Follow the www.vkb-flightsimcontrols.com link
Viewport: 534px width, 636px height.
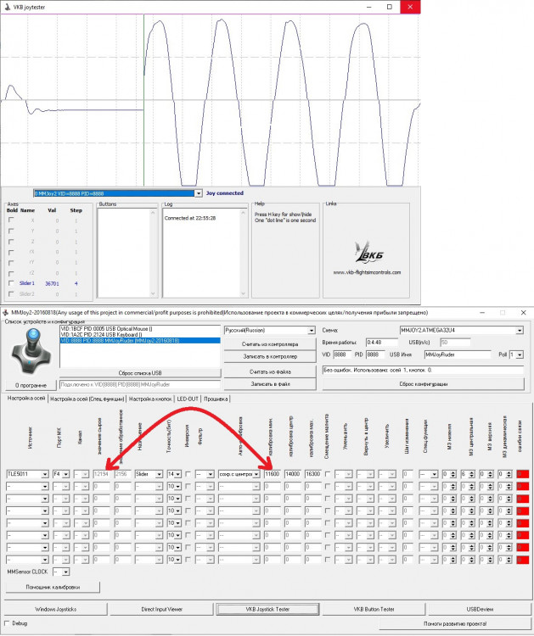coord(367,272)
